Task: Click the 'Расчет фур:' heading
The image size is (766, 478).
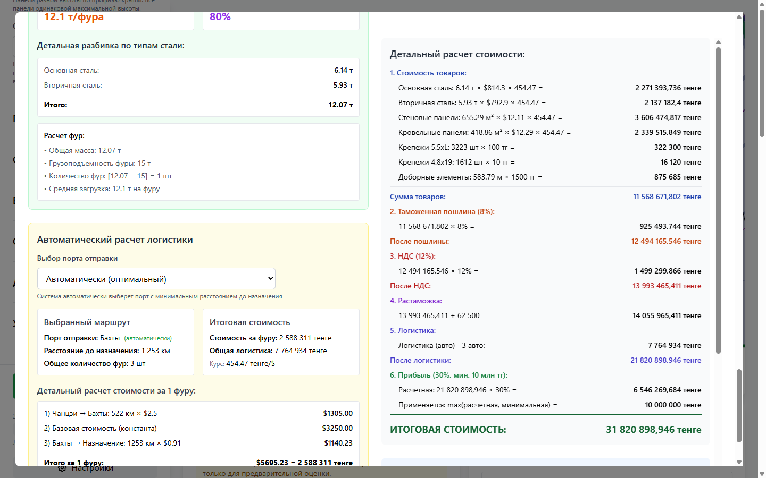Action: coord(64,135)
